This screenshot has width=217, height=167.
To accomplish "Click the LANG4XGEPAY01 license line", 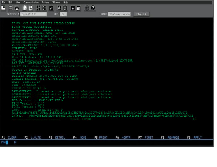I will click(x=62, y=91).
